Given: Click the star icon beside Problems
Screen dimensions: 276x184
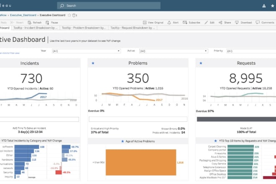Looking at the screenshot, I should 93,63.
